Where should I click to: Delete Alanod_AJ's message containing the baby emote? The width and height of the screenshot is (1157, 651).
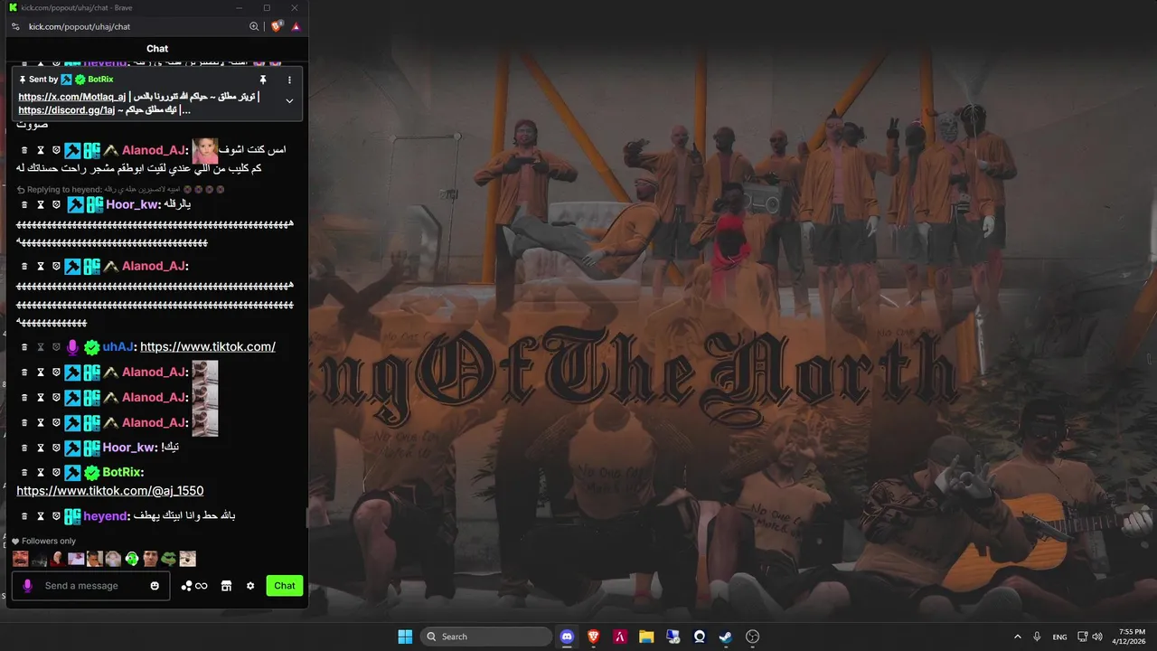tap(24, 150)
